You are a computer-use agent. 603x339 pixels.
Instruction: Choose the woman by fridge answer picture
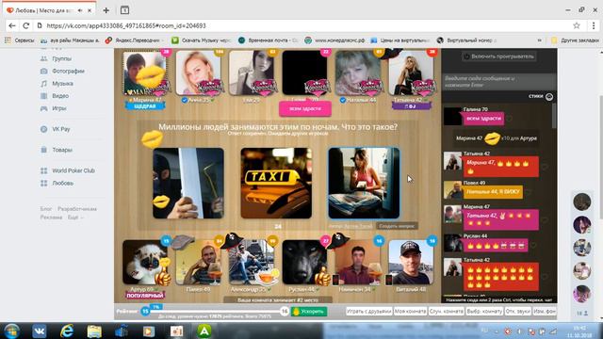pyautogui.click(x=364, y=184)
